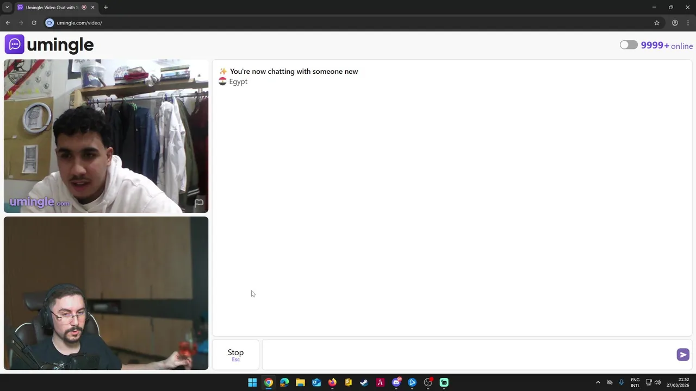Open a new browser tab
Viewport: 696px width, 391px height.
point(105,7)
